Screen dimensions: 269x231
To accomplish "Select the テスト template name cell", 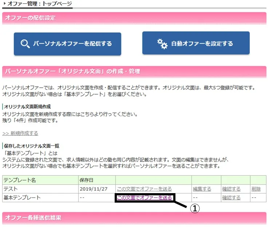I will [40, 189].
